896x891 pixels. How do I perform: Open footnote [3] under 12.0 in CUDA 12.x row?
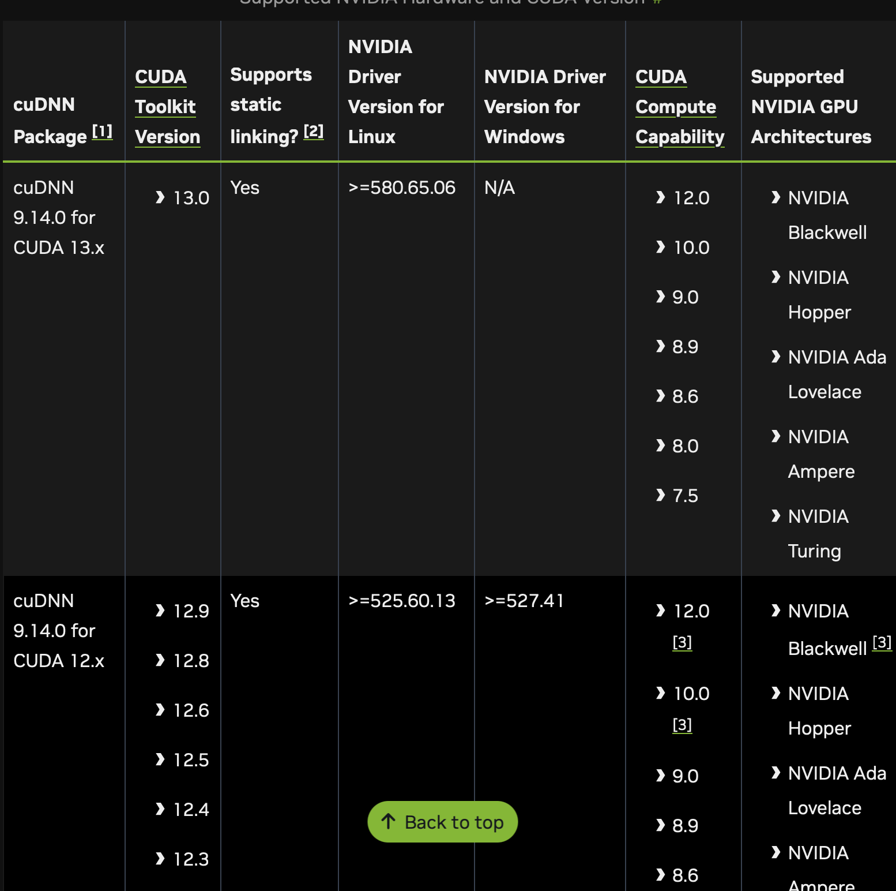coord(682,642)
